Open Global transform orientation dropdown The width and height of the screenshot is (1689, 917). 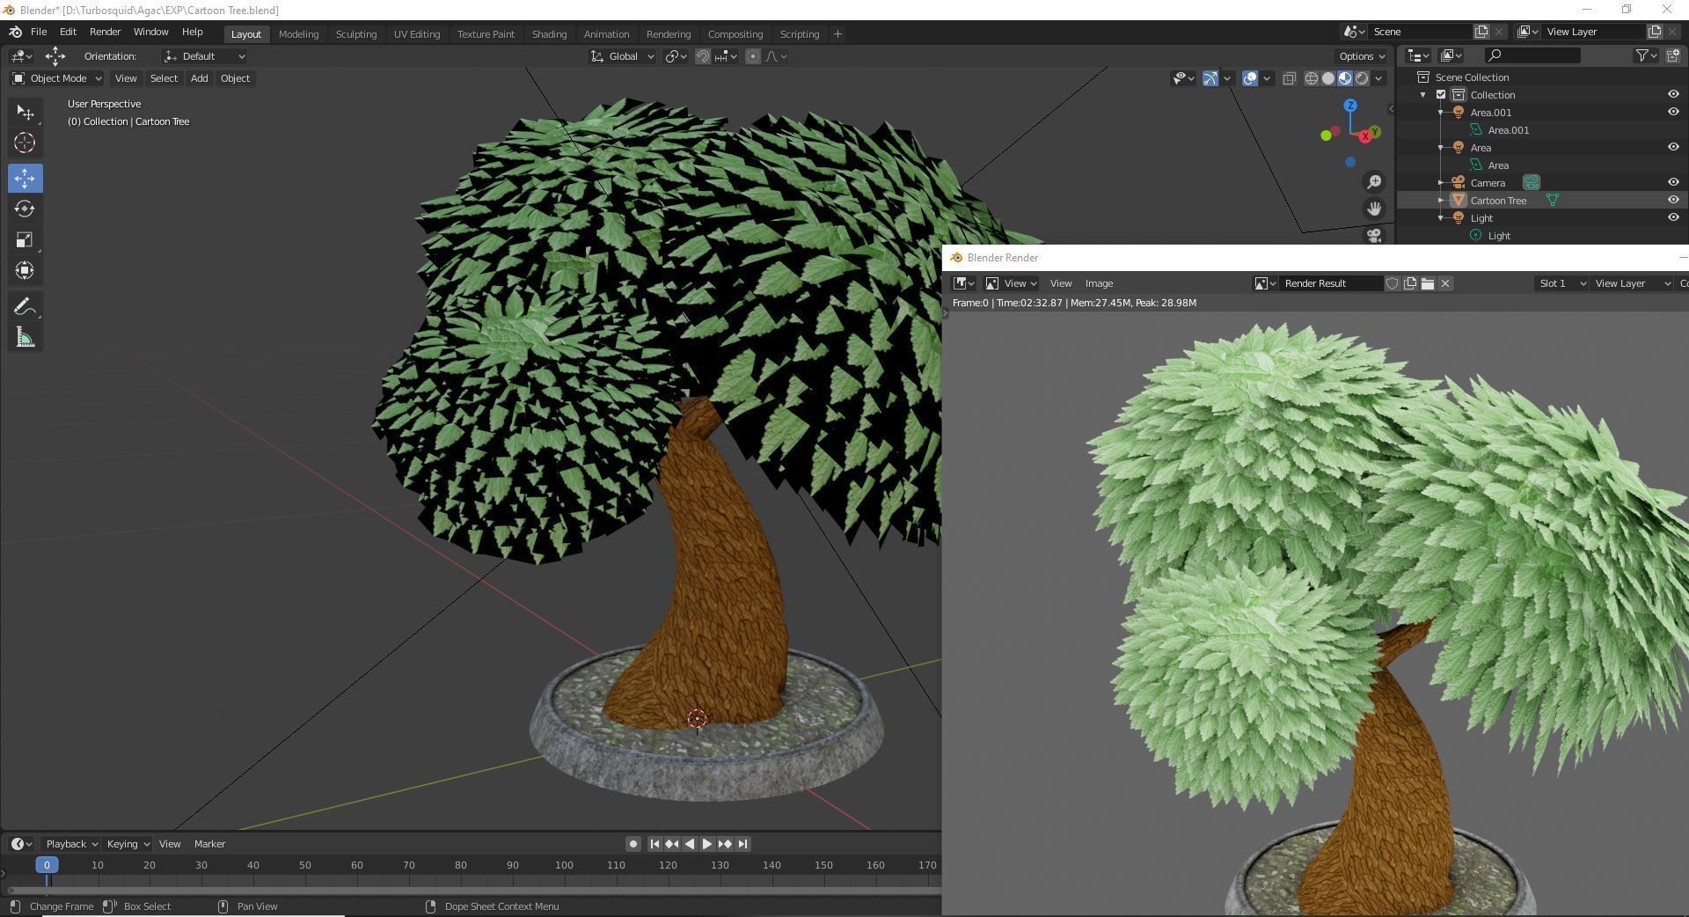click(622, 56)
